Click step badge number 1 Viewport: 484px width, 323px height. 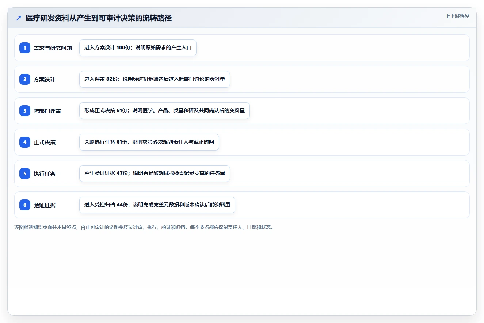tap(25, 48)
